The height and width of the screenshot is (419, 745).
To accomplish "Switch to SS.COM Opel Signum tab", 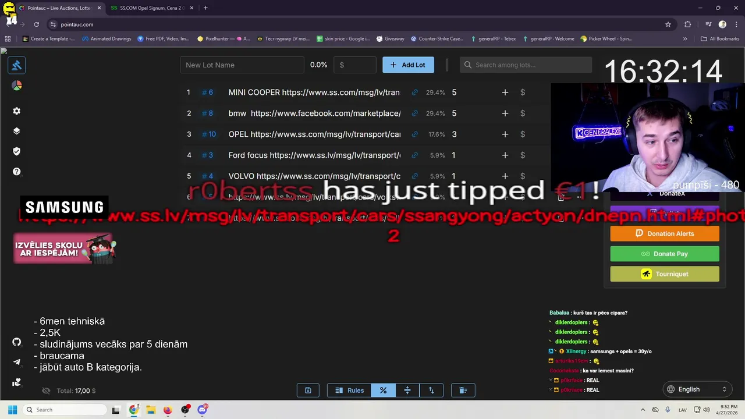I will coord(151,8).
